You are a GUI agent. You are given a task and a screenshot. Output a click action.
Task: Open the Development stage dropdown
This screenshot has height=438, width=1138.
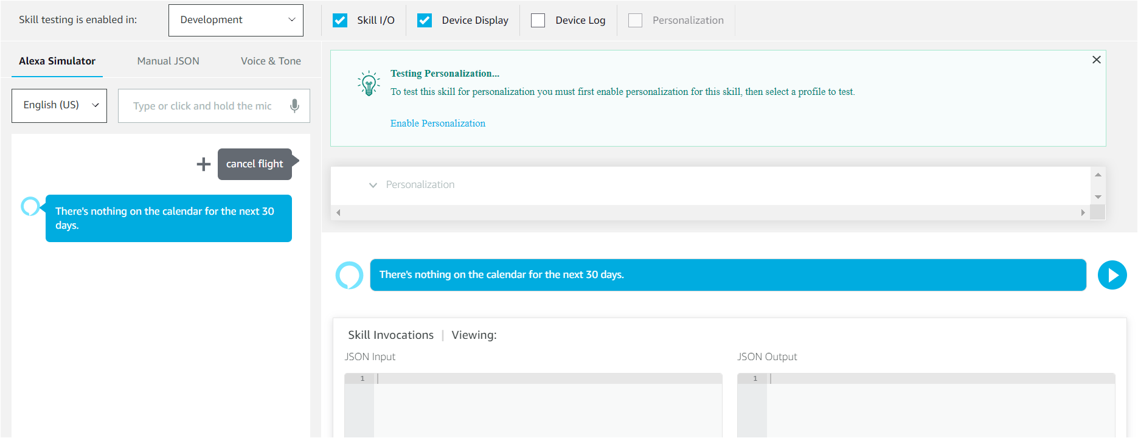(236, 20)
